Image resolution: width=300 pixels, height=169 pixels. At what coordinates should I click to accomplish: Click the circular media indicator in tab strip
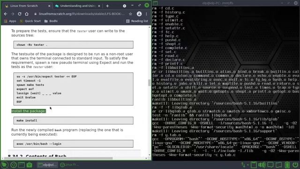[x=124, y=6]
